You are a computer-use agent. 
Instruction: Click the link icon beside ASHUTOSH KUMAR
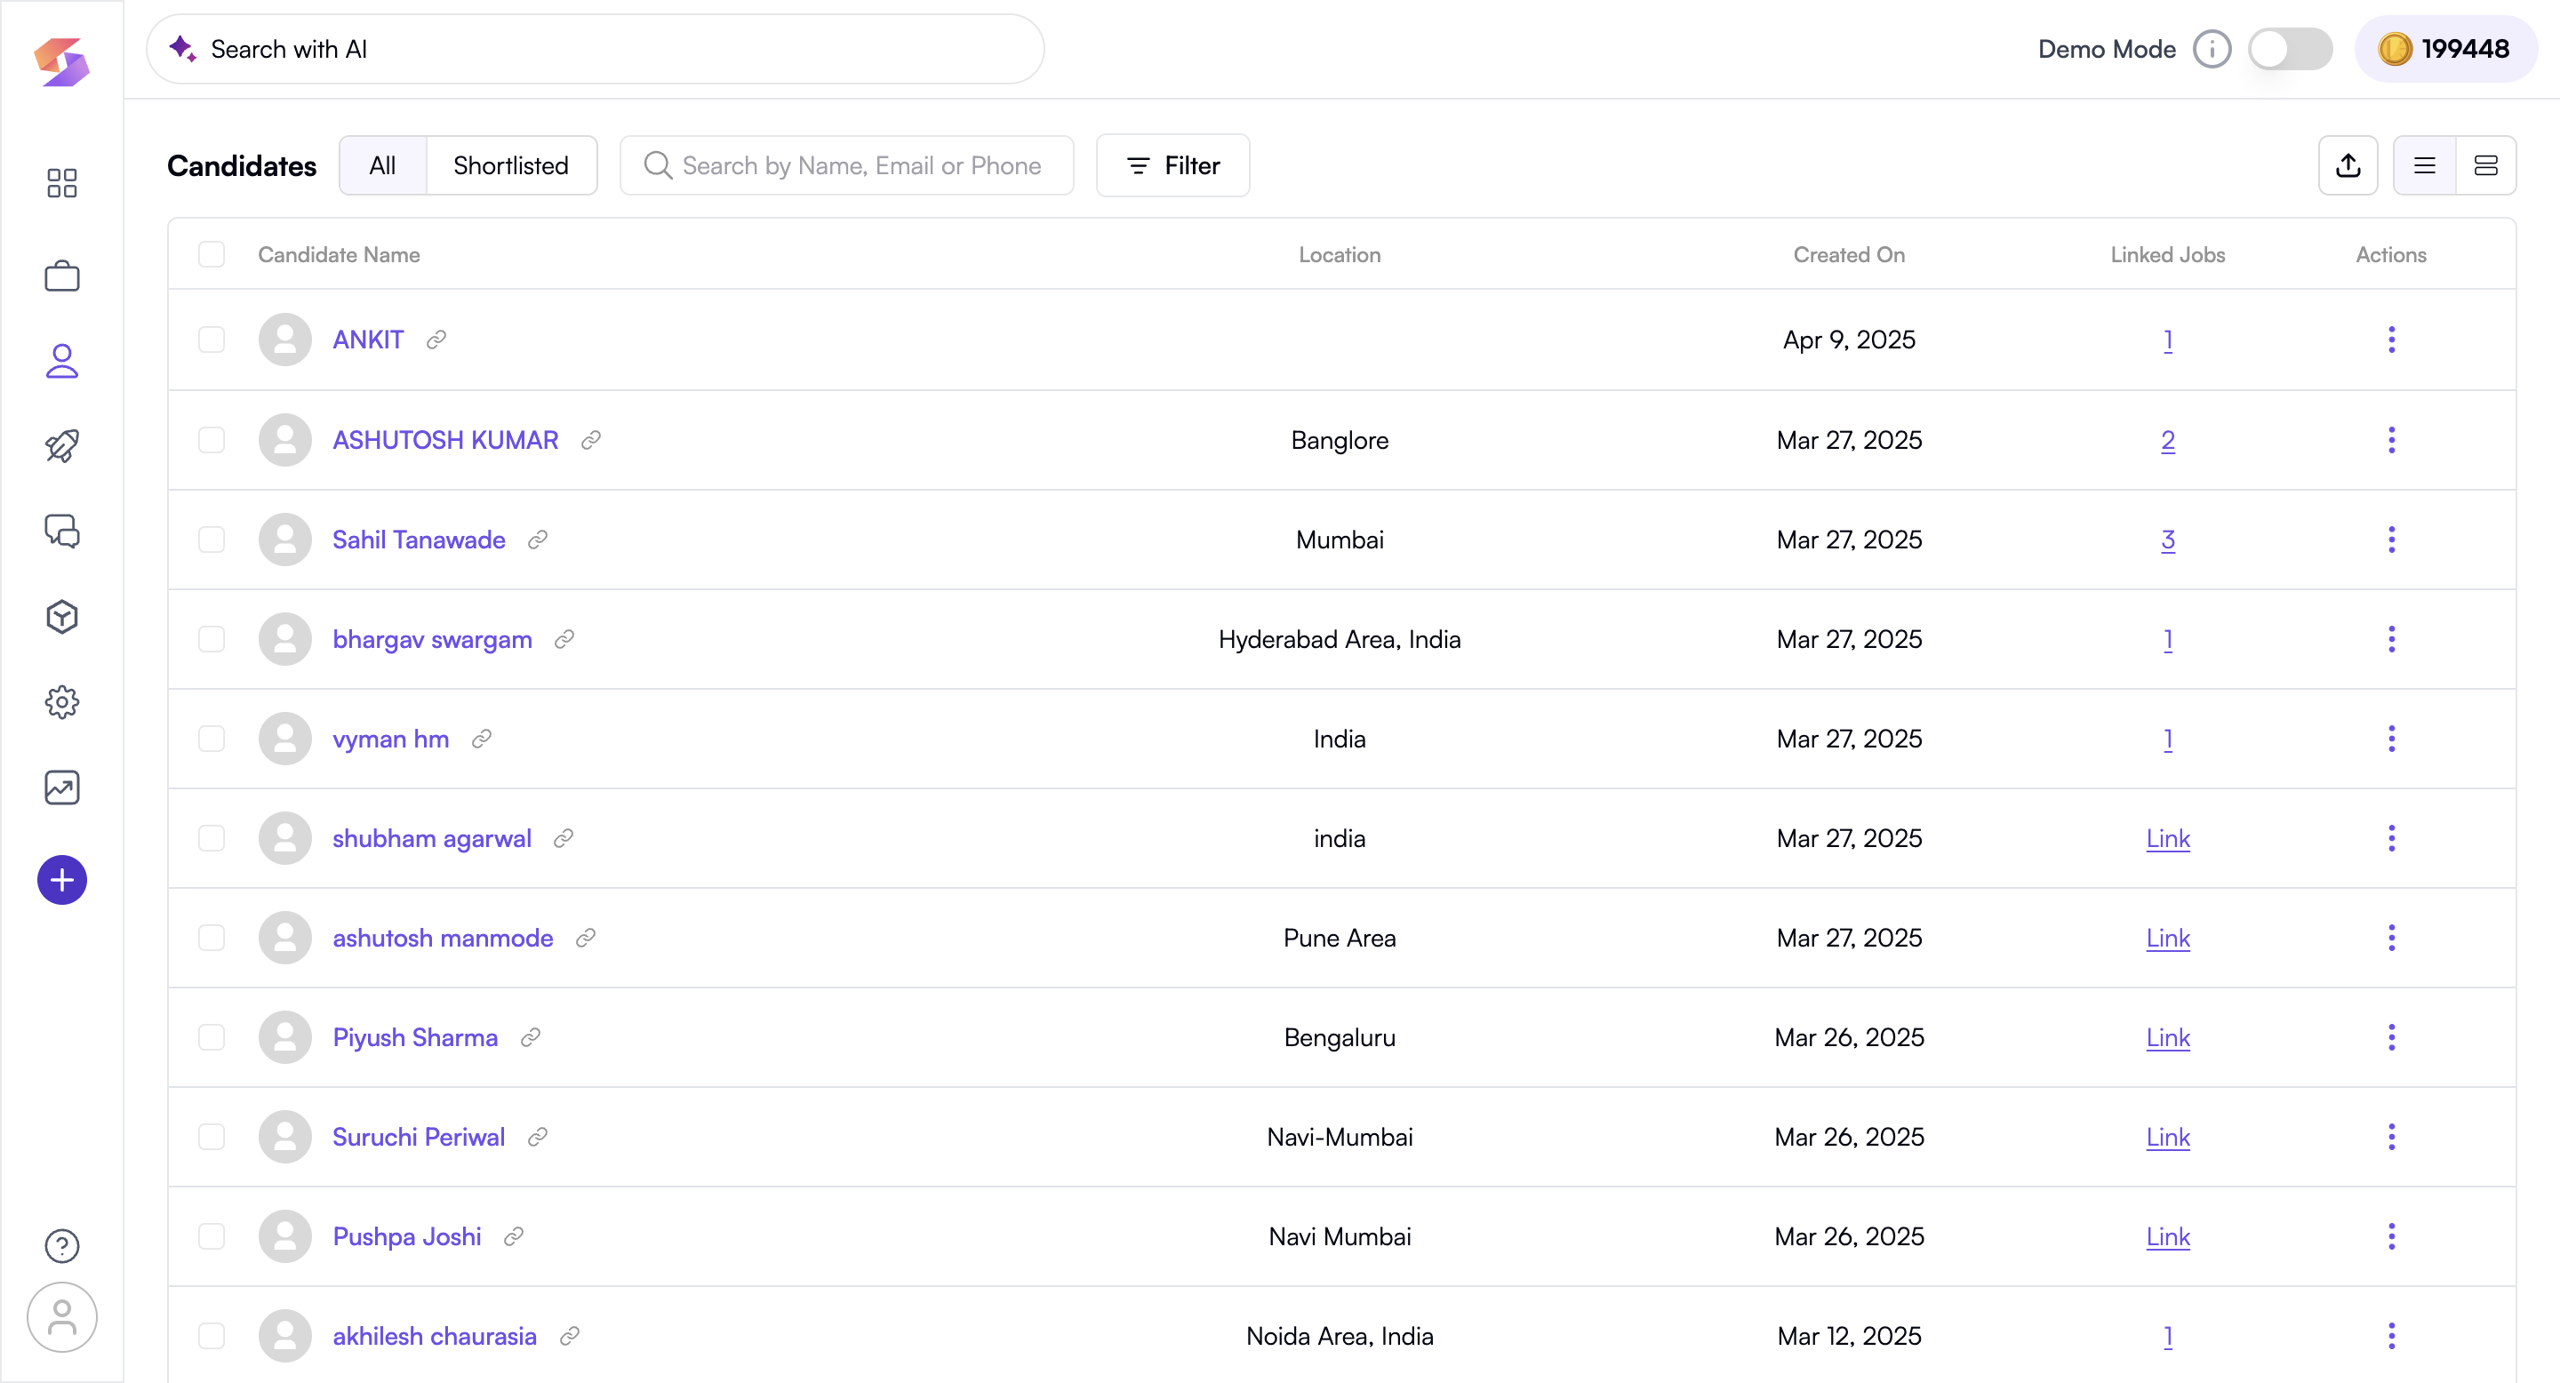click(x=591, y=440)
